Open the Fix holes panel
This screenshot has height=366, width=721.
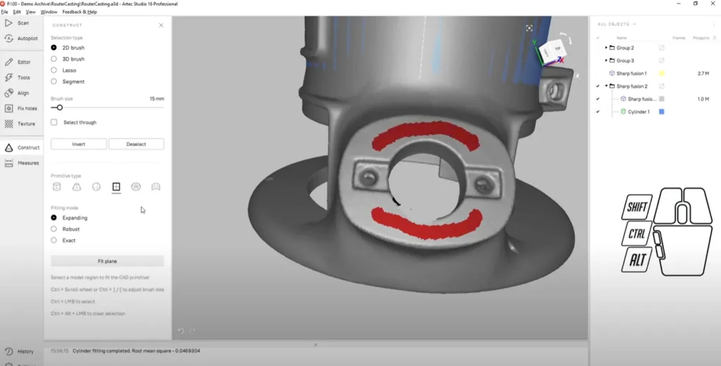click(x=21, y=108)
